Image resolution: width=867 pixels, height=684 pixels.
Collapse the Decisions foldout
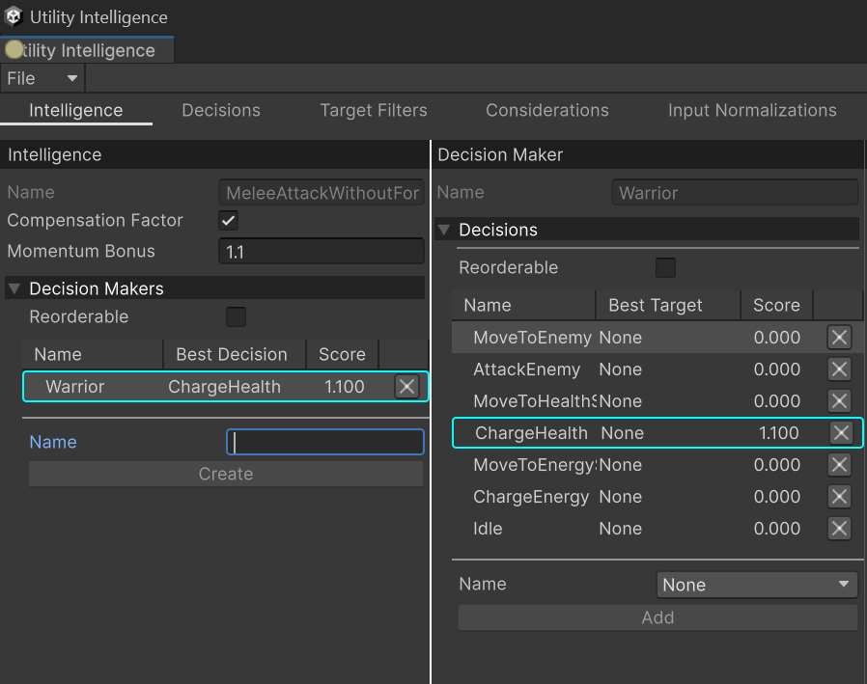[x=444, y=230]
